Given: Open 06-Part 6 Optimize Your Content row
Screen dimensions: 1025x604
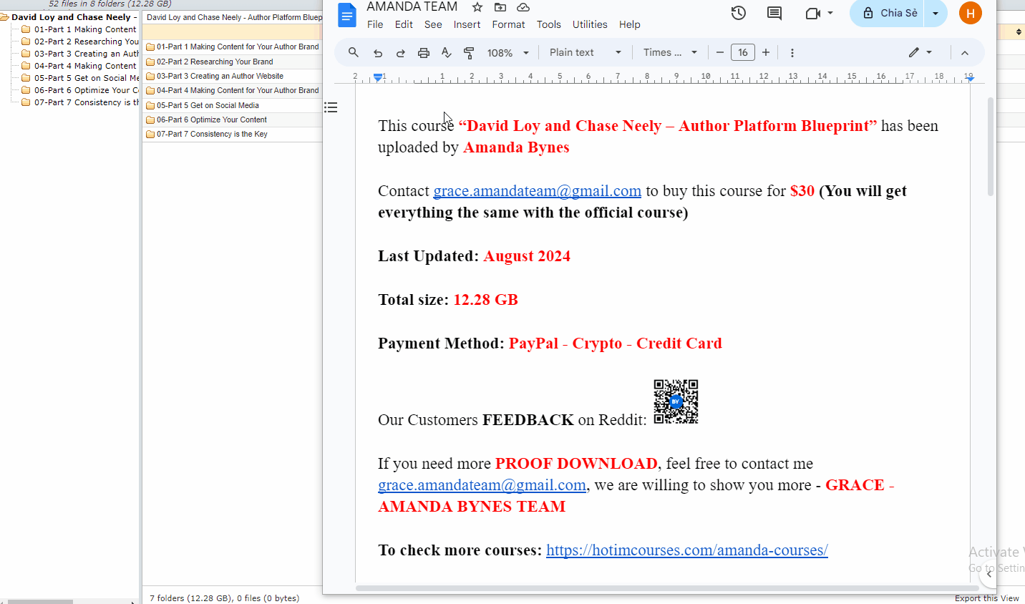Looking at the screenshot, I should click(233, 120).
